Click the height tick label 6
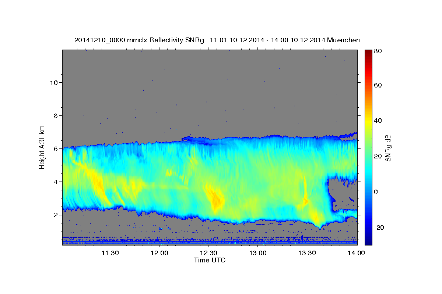Image resolution: width=442 pixels, height=294 pixels. tap(55, 148)
